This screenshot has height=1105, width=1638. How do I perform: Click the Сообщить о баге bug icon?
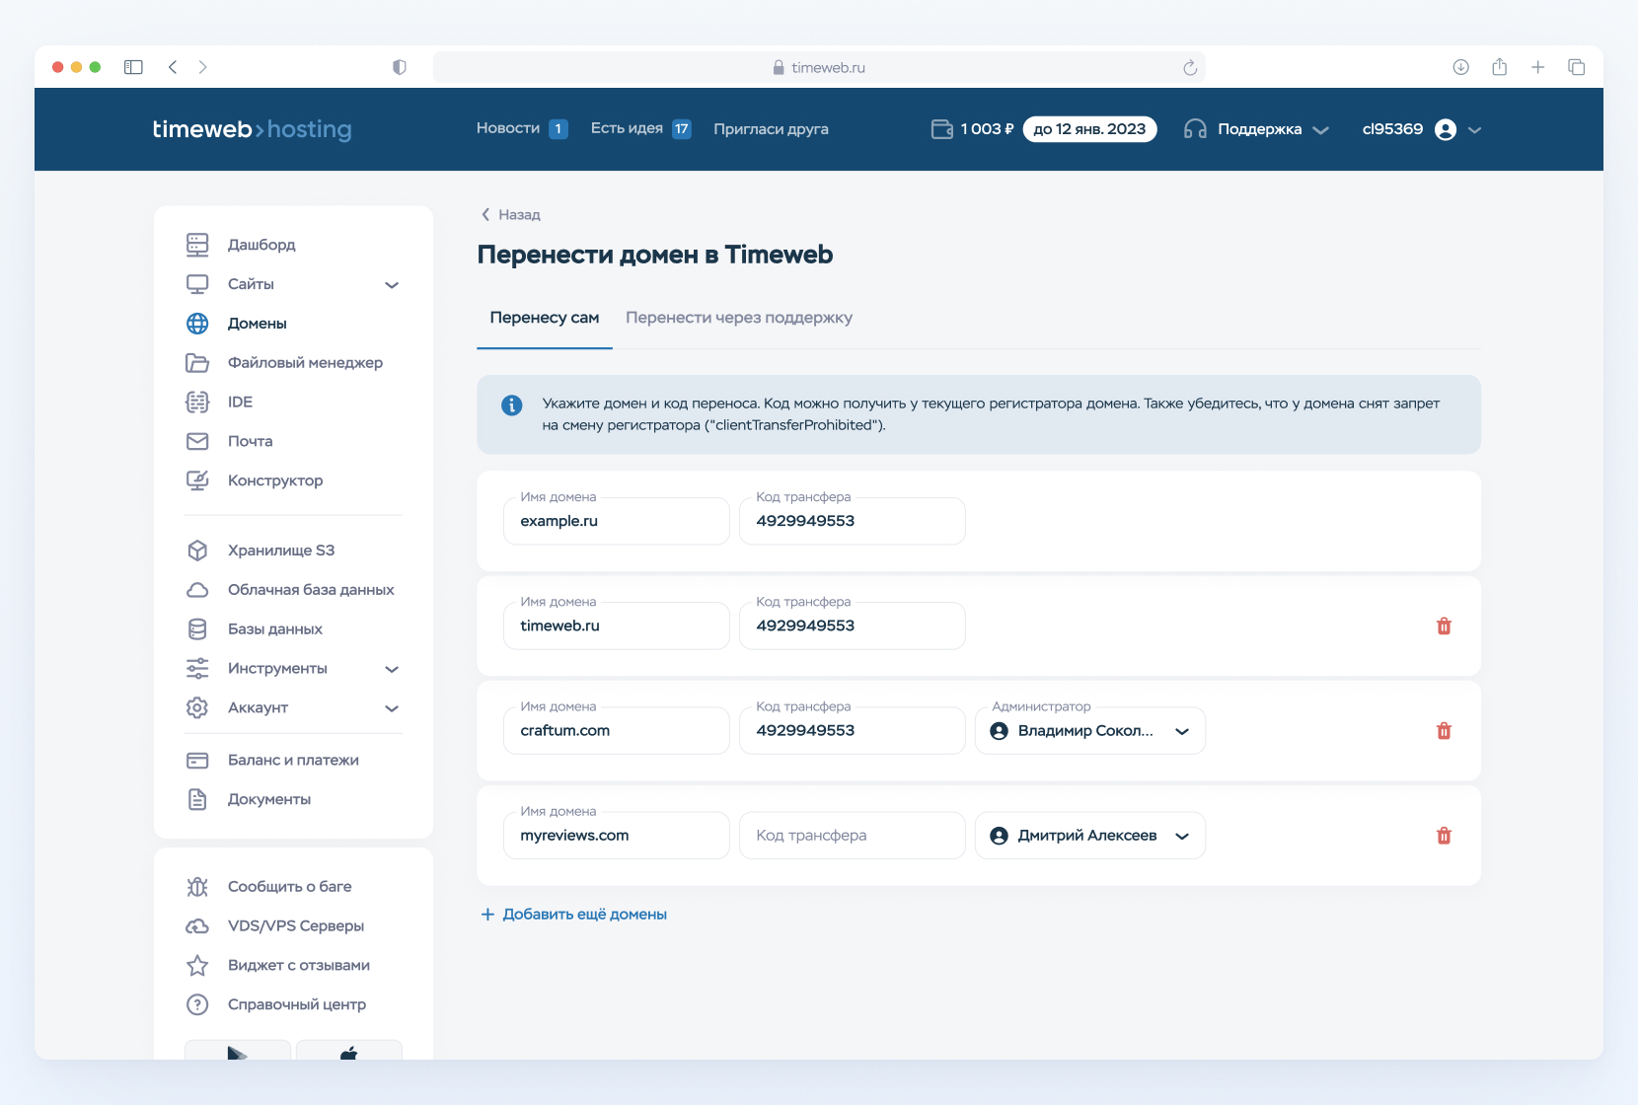pos(197,887)
